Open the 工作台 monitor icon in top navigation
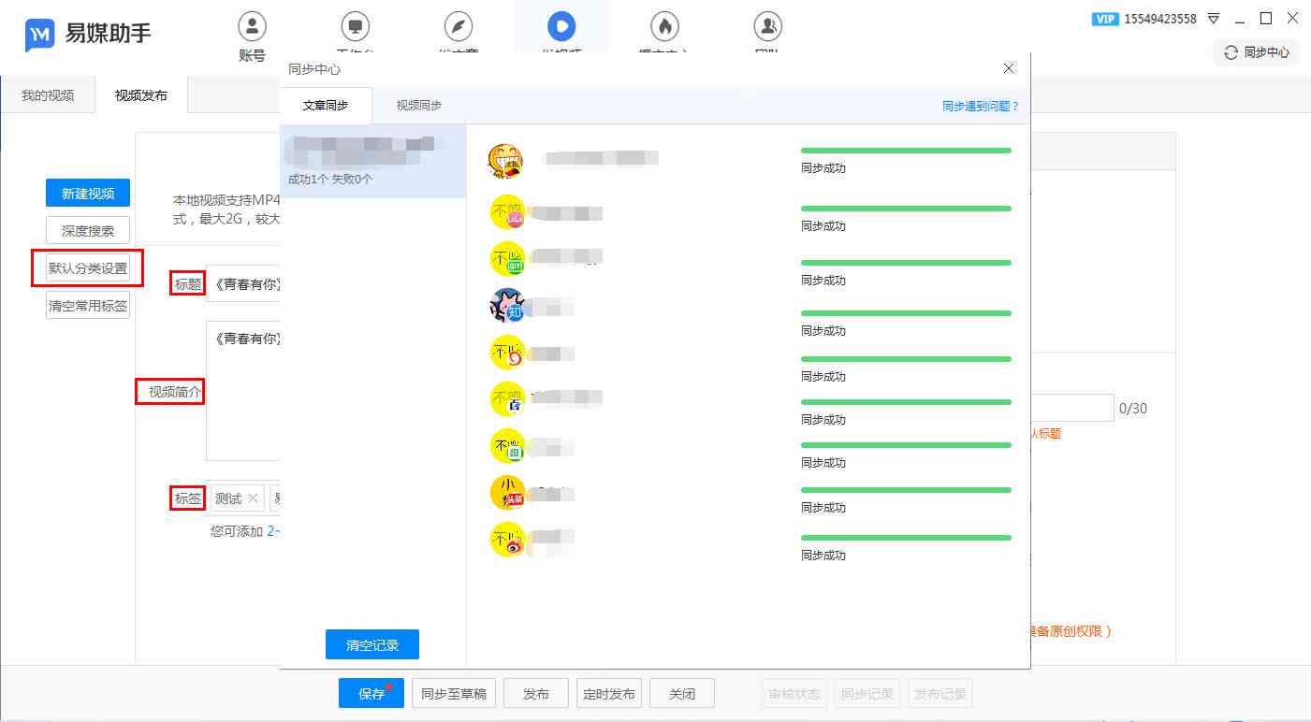The image size is (1311, 722). (x=355, y=25)
